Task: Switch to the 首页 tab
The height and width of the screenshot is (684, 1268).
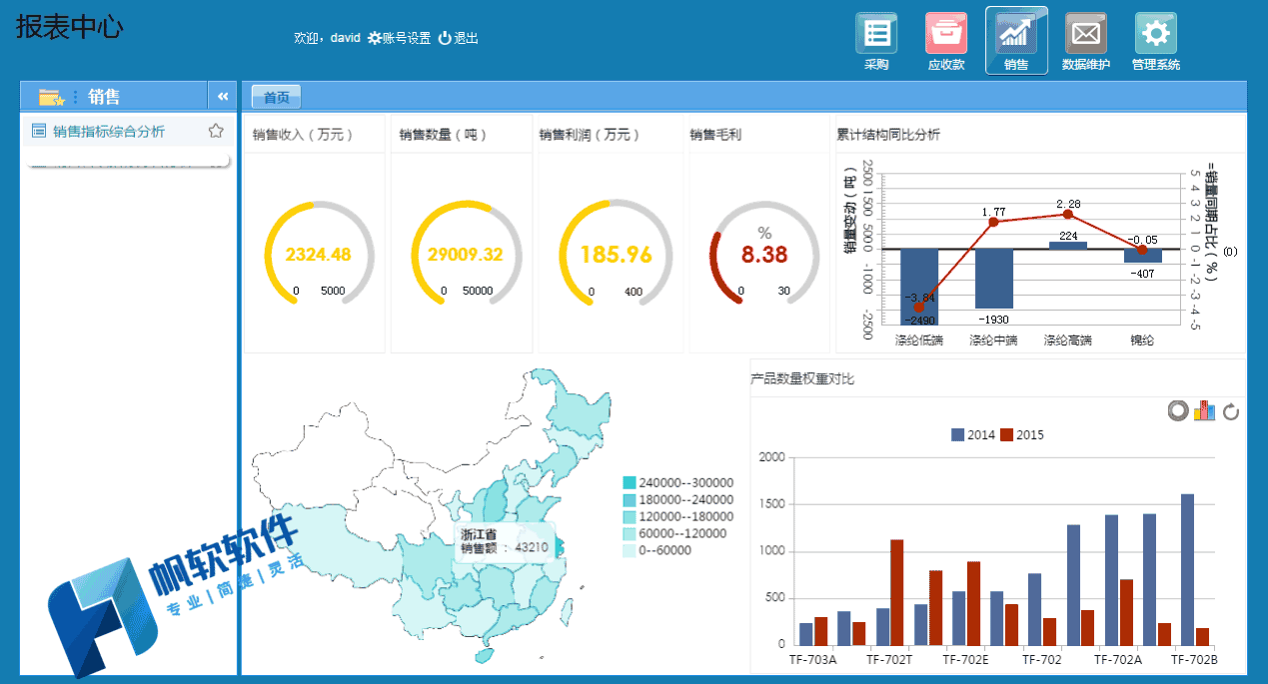Action: [276, 97]
